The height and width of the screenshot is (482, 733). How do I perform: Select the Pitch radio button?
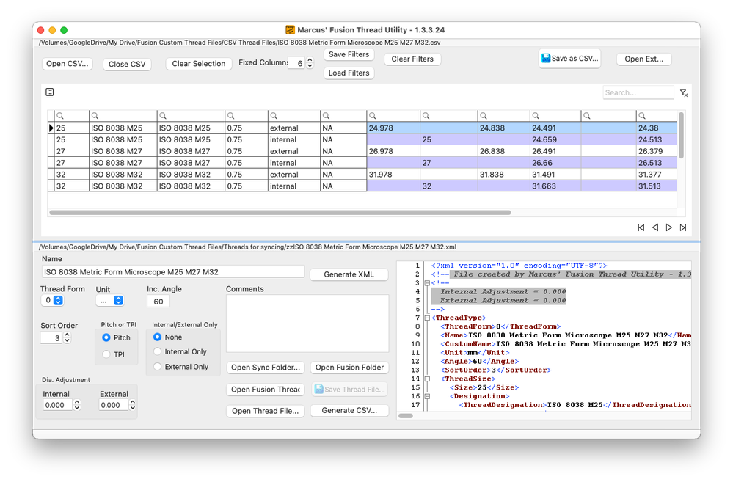(106, 337)
